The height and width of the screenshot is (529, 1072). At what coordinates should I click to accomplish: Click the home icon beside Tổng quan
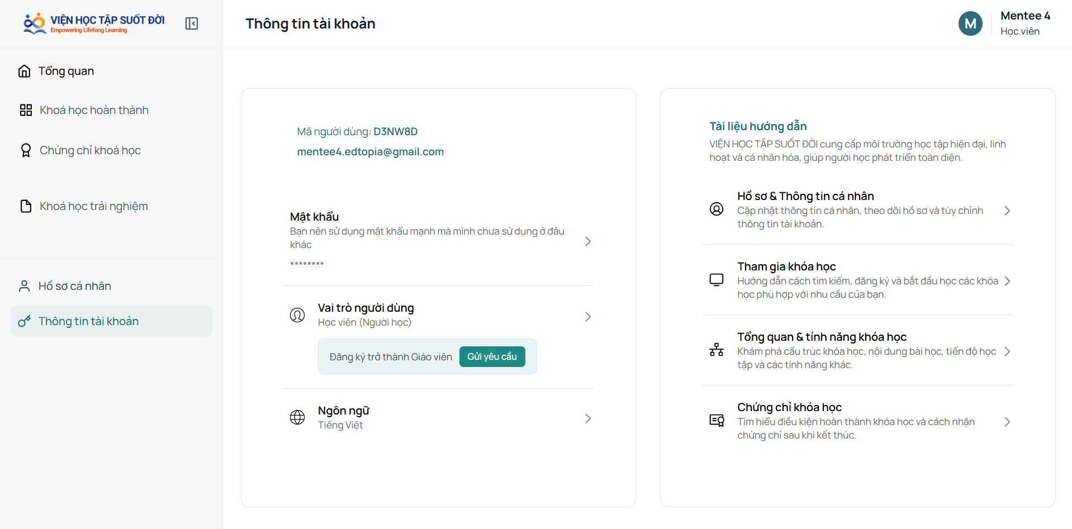24,71
